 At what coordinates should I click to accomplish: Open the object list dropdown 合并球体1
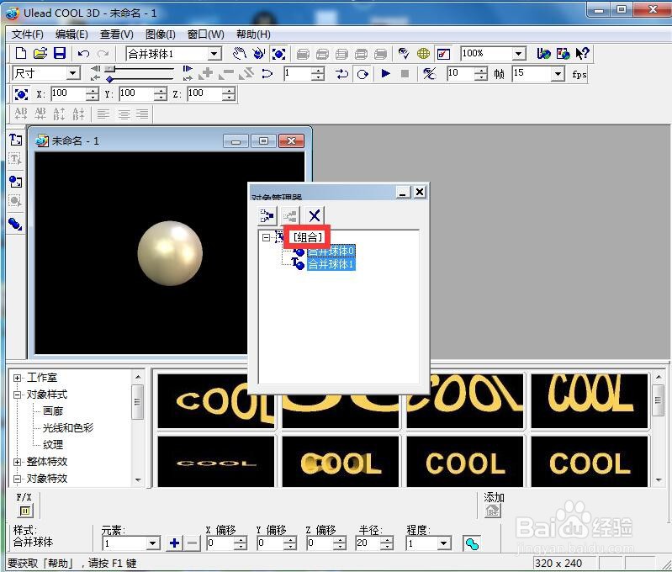[x=214, y=54]
